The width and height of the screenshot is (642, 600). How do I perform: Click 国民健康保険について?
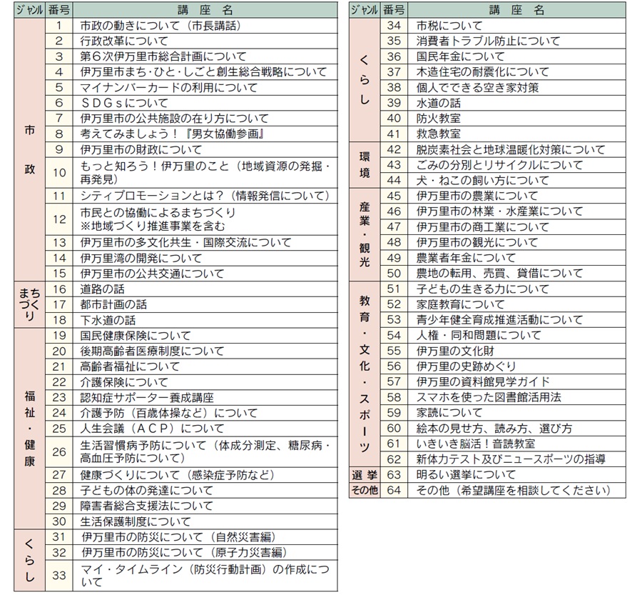click(136, 336)
